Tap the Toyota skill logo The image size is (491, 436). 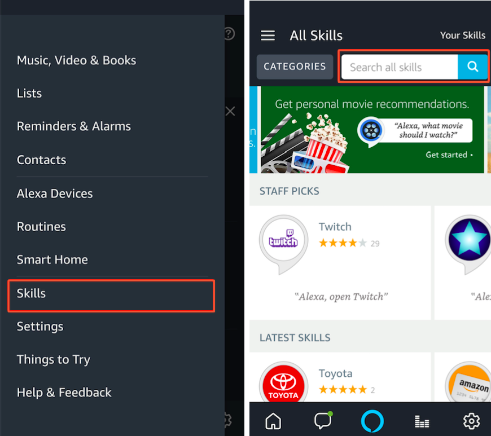click(x=283, y=382)
